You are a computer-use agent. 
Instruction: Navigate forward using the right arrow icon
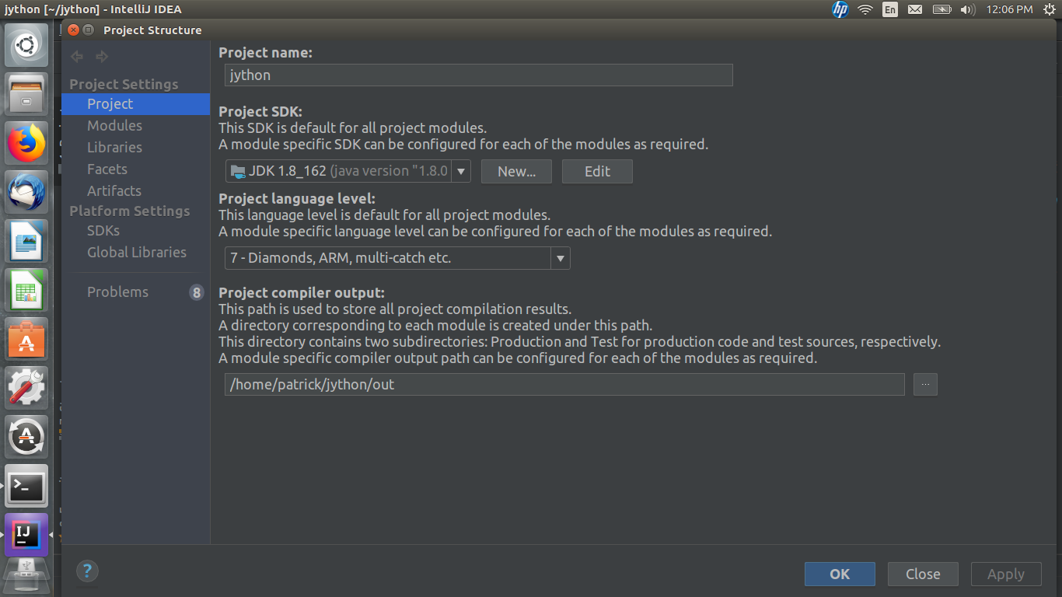coord(101,56)
